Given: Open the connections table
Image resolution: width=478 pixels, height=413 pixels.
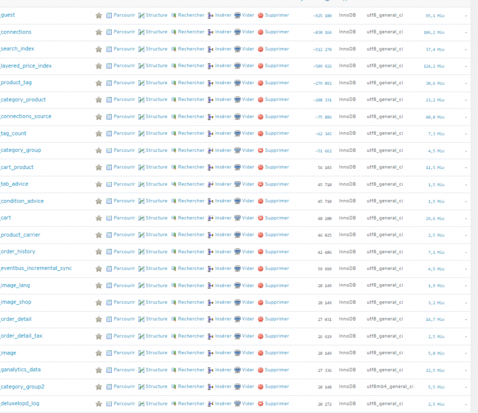Looking at the screenshot, I should click(x=16, y=32).
